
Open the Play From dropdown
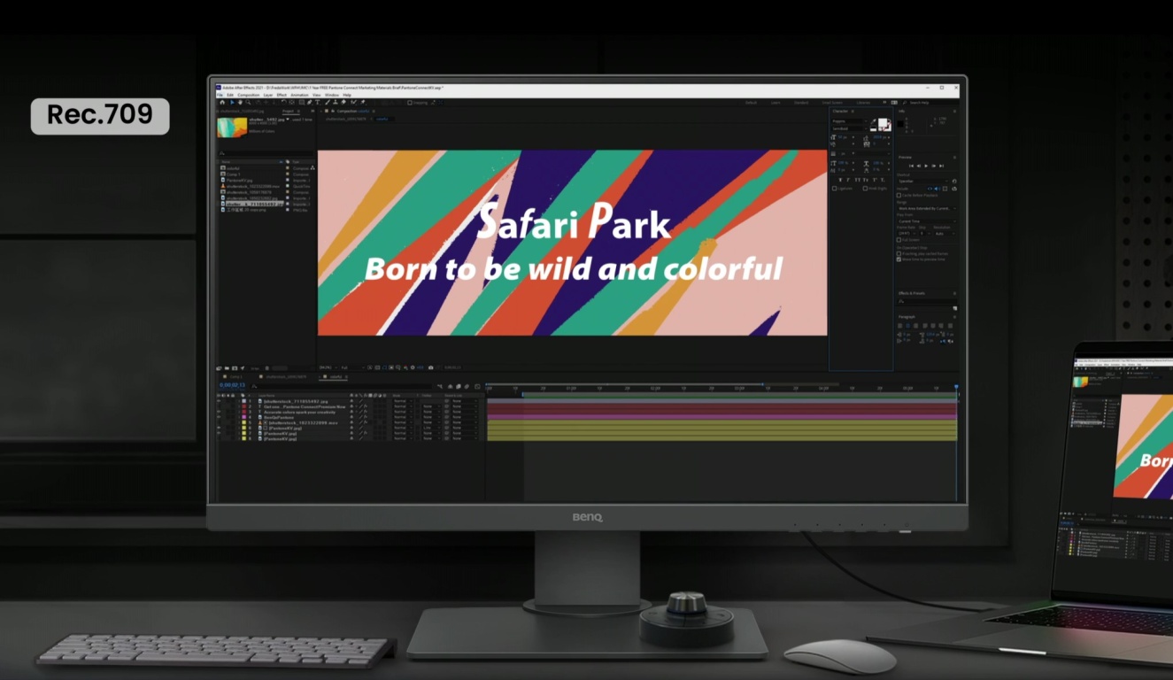pos(926,221)
